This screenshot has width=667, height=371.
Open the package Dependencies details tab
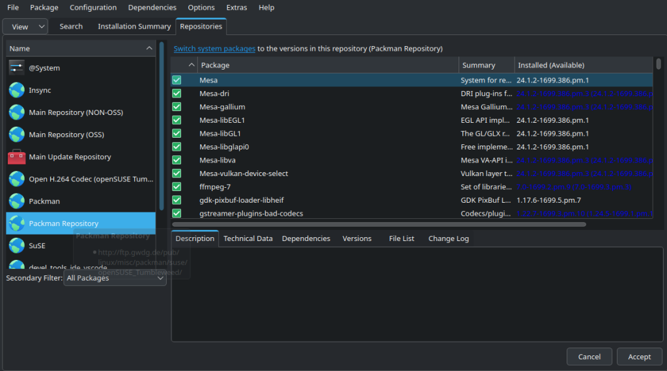pos(306,238)
